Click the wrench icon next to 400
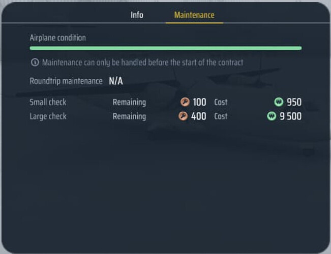The image size is (331, 254). pos(183,116)
